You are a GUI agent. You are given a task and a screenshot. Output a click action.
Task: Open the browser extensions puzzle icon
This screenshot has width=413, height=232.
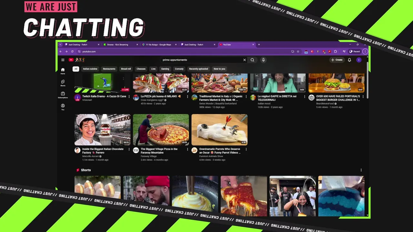336,52
